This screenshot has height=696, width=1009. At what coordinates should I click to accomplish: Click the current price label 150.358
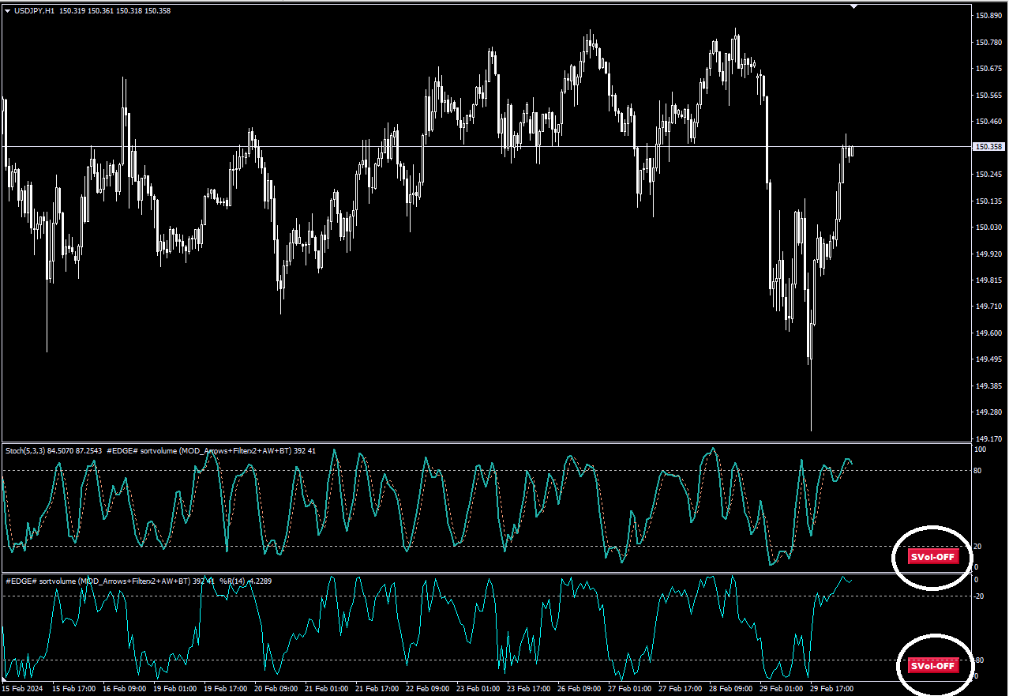[988, 146]
